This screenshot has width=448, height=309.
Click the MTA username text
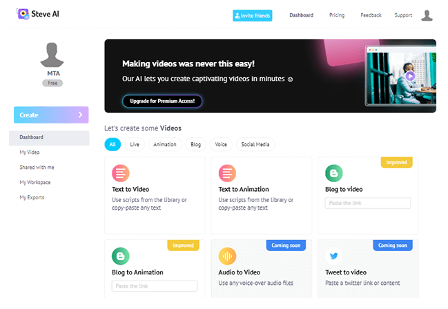point(53,73)
